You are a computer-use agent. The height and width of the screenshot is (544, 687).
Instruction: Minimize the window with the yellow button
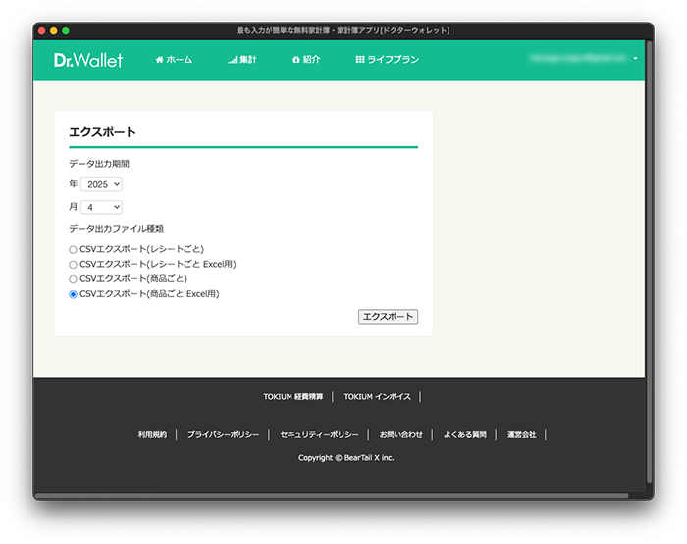[x=54, y=31]
